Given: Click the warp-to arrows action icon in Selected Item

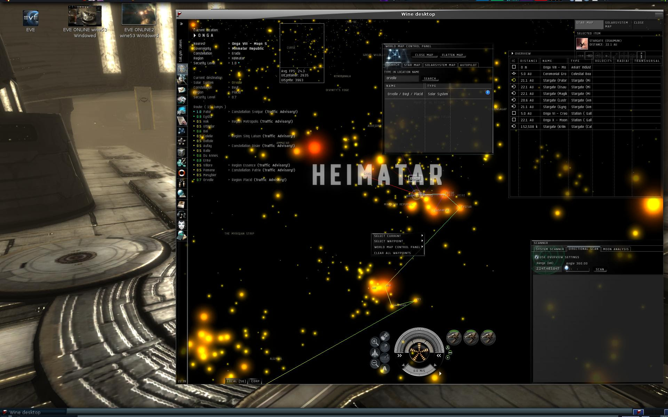Looking at the screenshot, I should (589, 55).
